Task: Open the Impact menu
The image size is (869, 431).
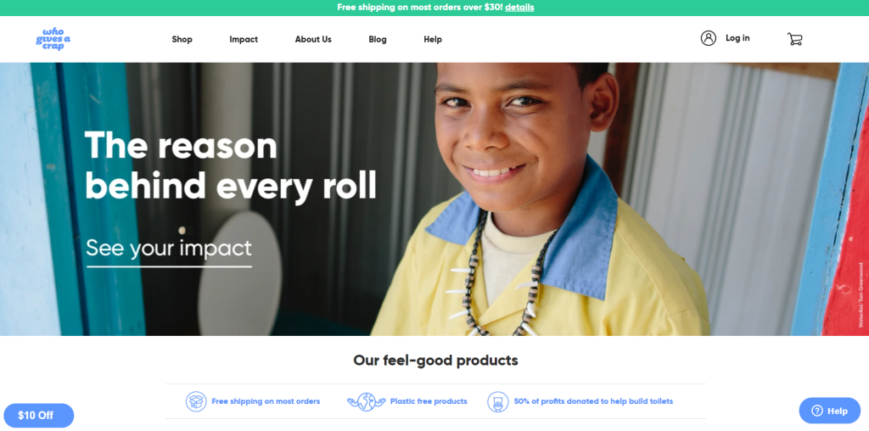Action: [244, 39]
